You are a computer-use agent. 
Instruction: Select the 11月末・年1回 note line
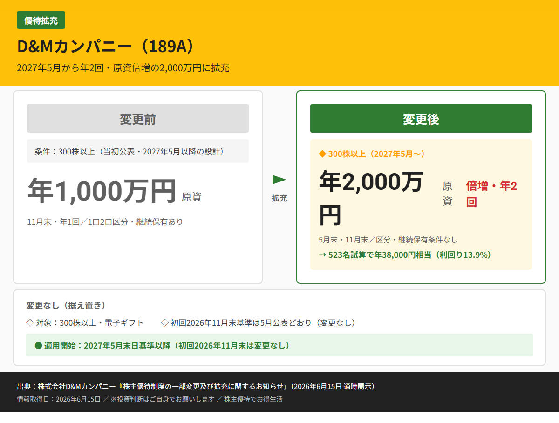[x=105, y=222]
